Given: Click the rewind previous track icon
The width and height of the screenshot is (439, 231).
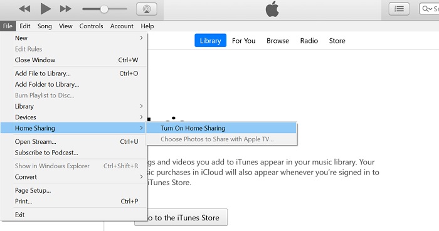Looking at the screenshot, I should click(24, 9).
